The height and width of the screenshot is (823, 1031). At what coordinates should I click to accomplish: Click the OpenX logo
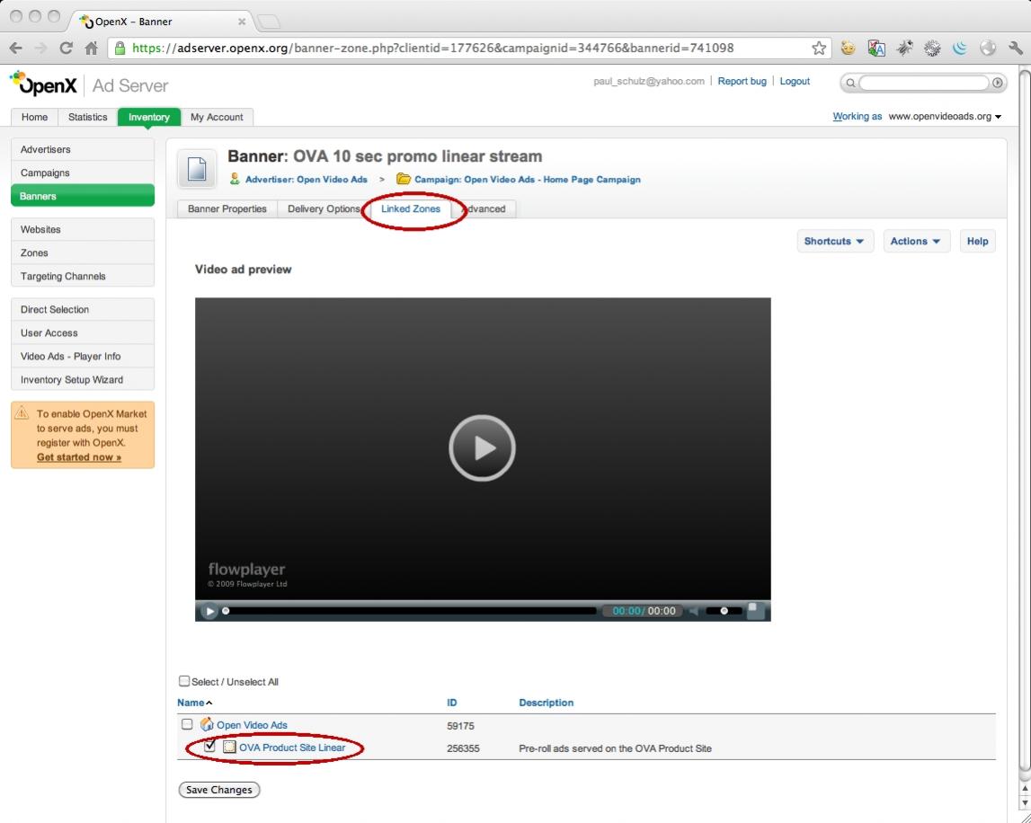43,84
